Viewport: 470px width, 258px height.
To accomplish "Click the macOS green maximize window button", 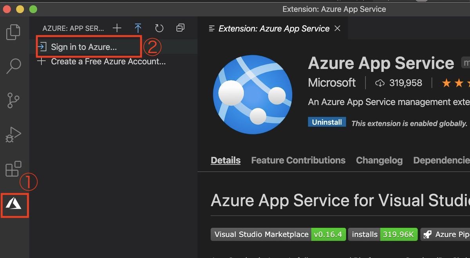I will click(x=33, y=9).
